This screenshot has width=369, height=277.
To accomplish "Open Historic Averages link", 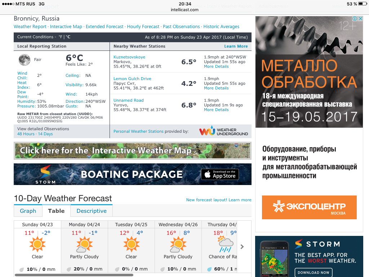I will click(221, 27).
